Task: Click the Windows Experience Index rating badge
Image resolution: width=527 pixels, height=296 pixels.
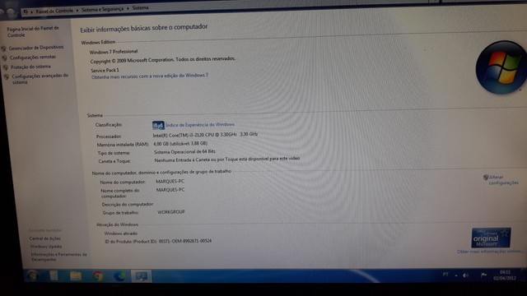Action: pyautogui.click(x=158, y=126)
